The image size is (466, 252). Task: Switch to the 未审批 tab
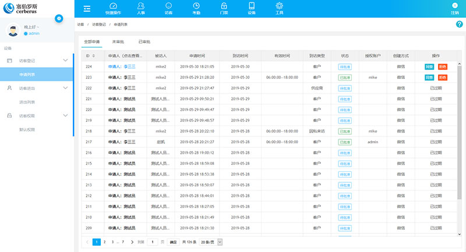[118, 42]
